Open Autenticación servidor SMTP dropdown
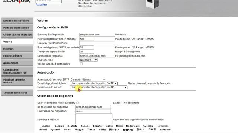 88,79
